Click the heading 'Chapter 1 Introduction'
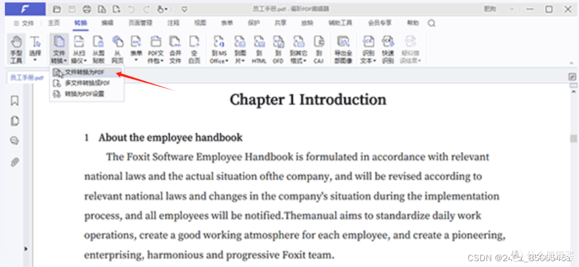Image resolution: width=579 pixels, height=267 pixels. pos(308,100)
